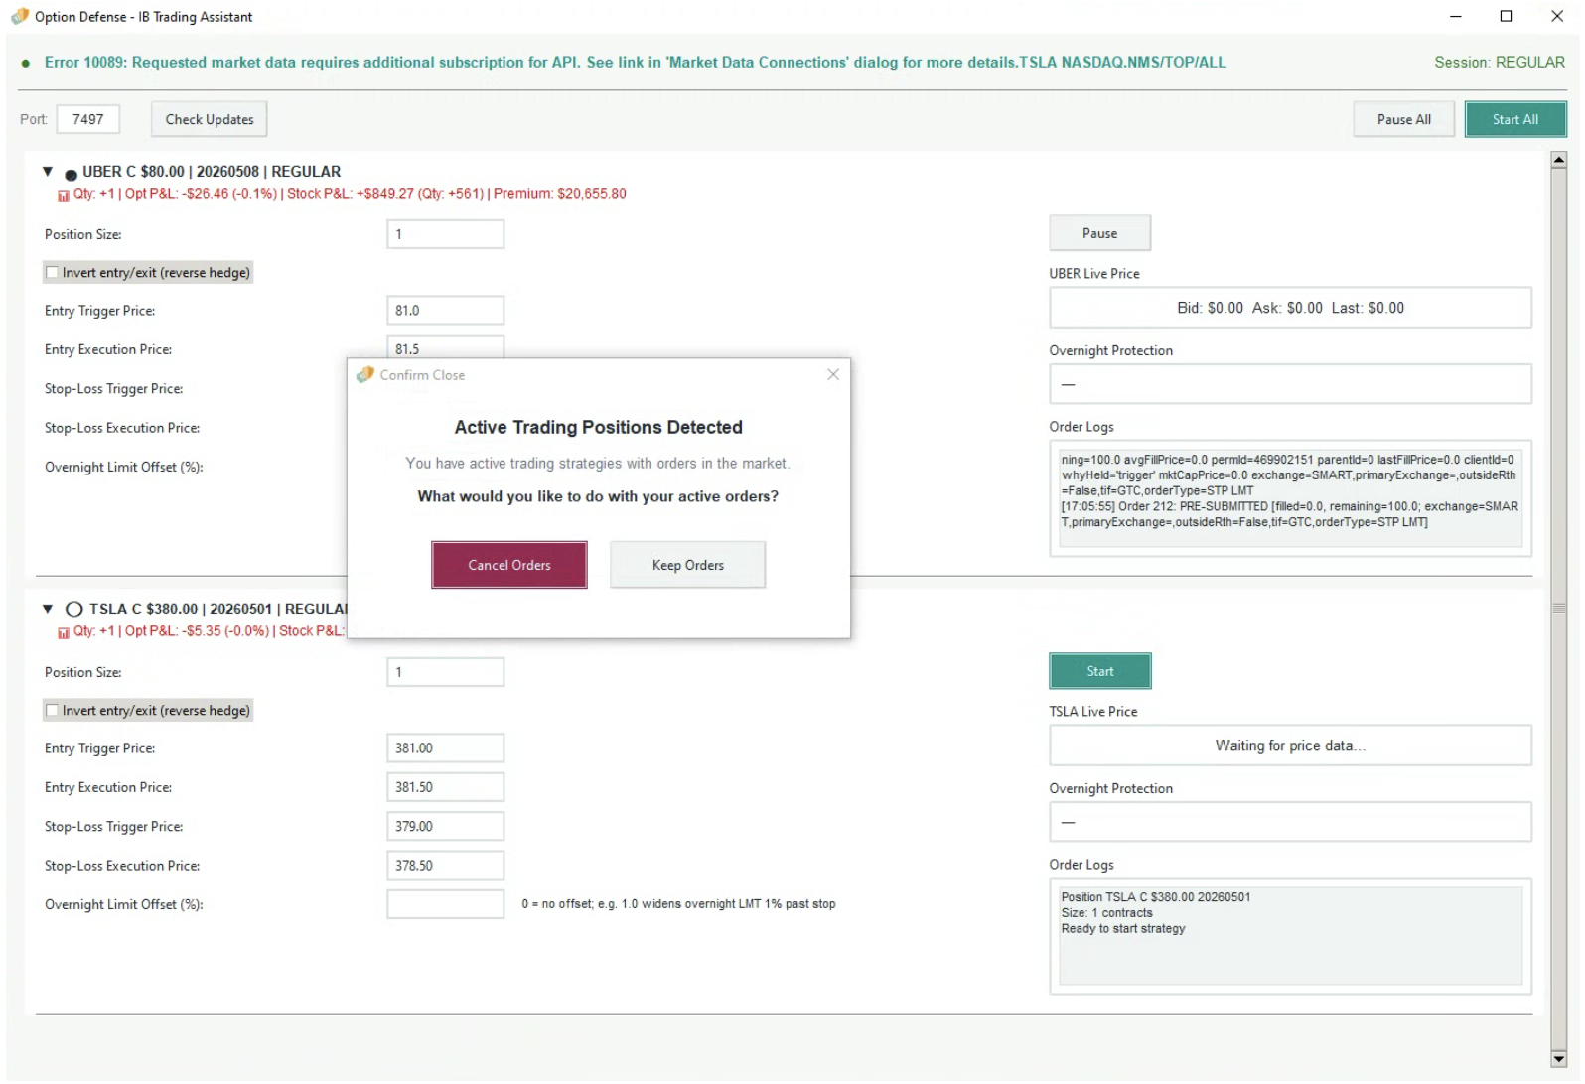Edit TSLA Stop-Loss Execution Price 378.50

point(445,865)
